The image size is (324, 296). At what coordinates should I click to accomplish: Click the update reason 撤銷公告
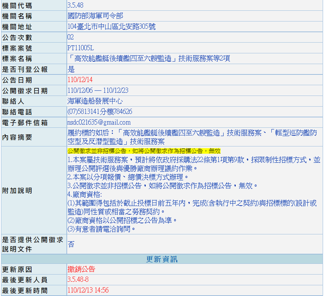81,269
